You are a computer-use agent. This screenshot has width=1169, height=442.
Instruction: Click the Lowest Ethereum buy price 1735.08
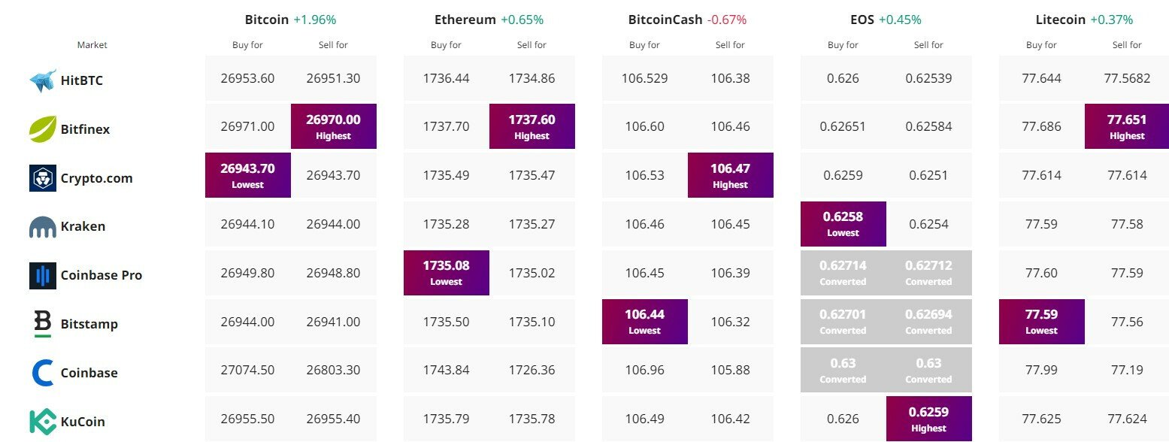446,272
